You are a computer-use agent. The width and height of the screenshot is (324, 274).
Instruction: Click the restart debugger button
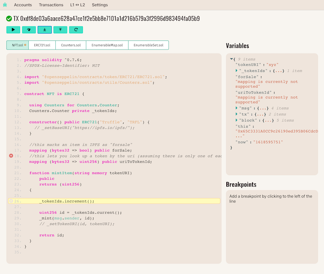click(x=76, y=30)
